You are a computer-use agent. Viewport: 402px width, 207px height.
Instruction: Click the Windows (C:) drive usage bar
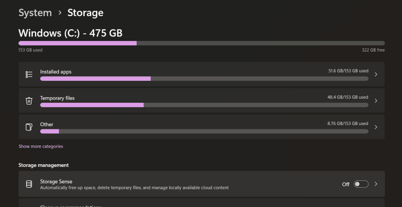201,43
